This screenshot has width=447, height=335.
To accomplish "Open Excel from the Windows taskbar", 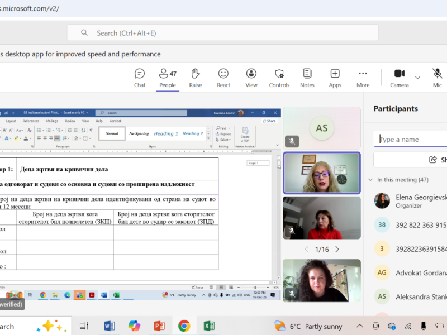I will [x=209, y=326].
